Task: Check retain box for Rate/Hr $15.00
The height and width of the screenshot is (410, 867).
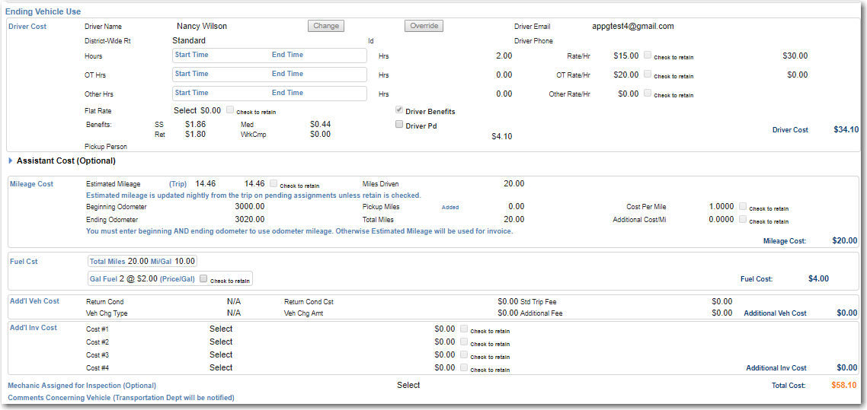Action: (x=648, y=56)
